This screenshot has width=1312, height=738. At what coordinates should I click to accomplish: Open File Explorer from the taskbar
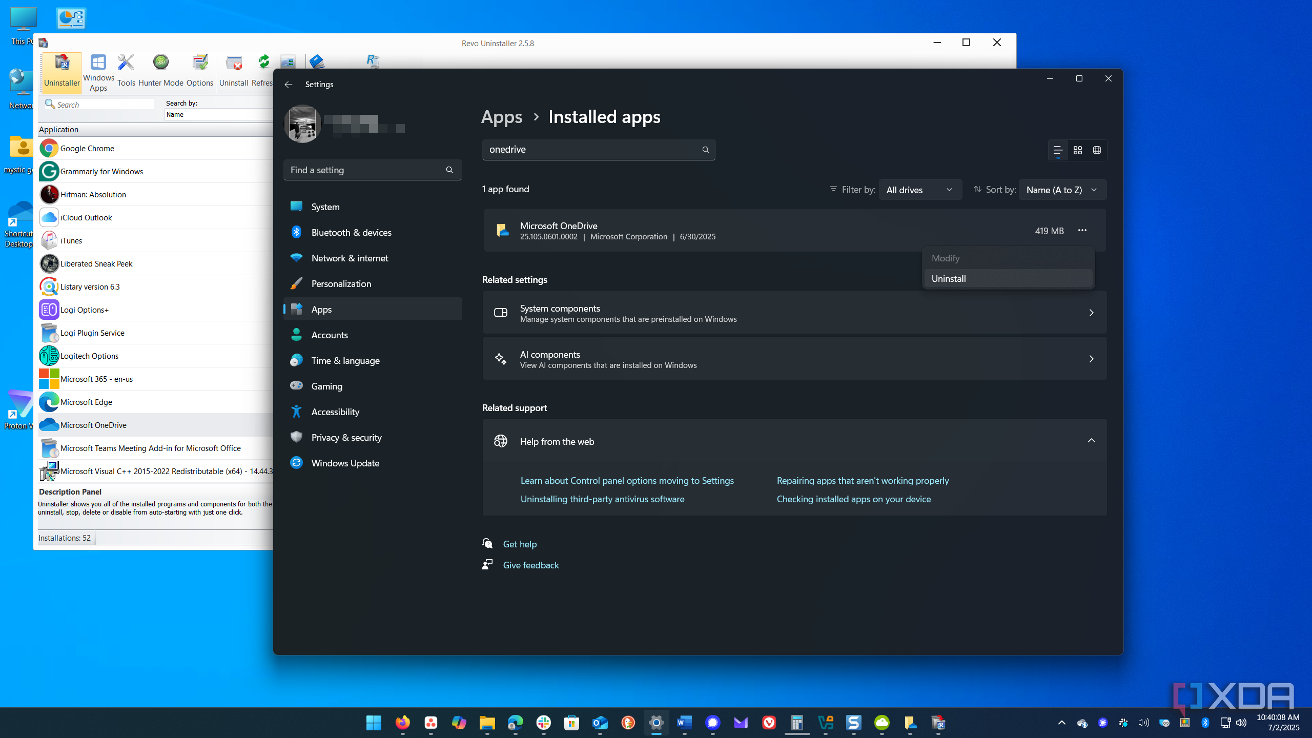pos(487,723)
